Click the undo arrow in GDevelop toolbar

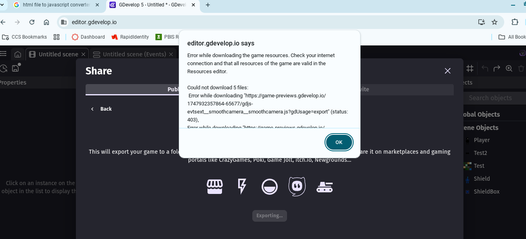tap(485, 69)
